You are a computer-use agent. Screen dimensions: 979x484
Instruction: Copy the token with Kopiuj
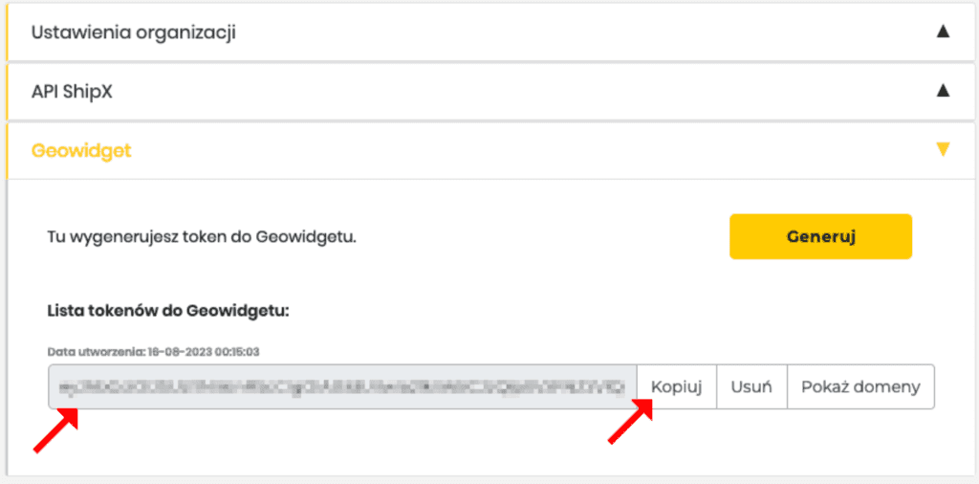point(677,386)
